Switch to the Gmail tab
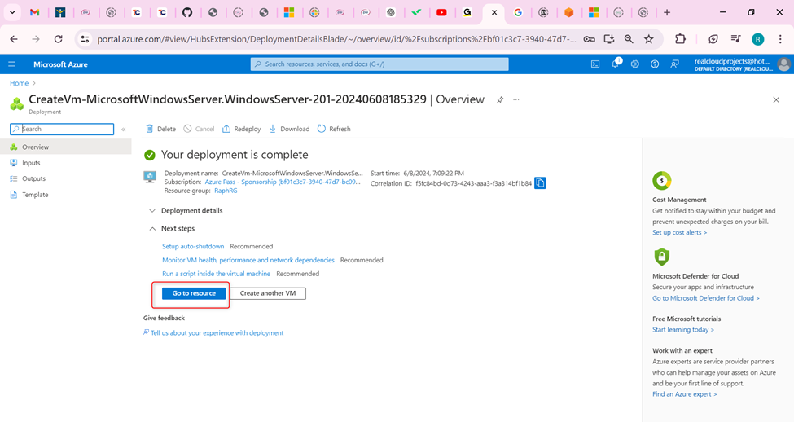794x422 pixels. [34, 13]
